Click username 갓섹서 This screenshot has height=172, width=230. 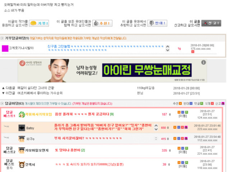[x=30, y=164]
